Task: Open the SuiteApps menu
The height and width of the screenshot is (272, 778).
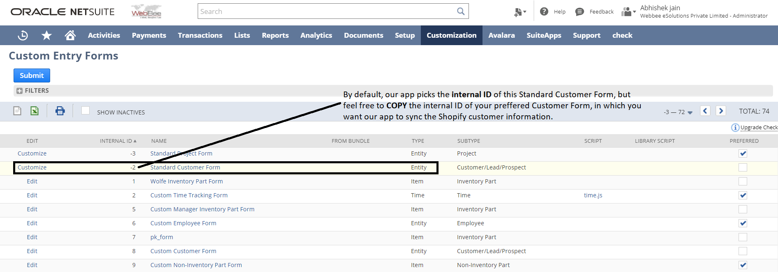Action: [544, 35]
